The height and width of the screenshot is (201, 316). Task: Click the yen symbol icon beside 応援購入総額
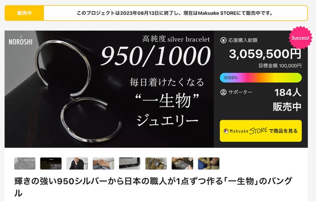click(x=223, y=40)
